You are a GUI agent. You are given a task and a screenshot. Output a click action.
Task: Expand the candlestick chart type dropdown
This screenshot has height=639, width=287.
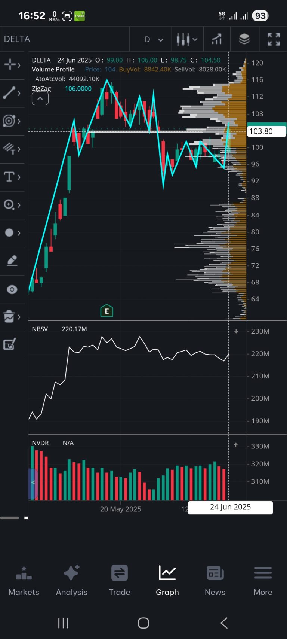coord(187,39)
